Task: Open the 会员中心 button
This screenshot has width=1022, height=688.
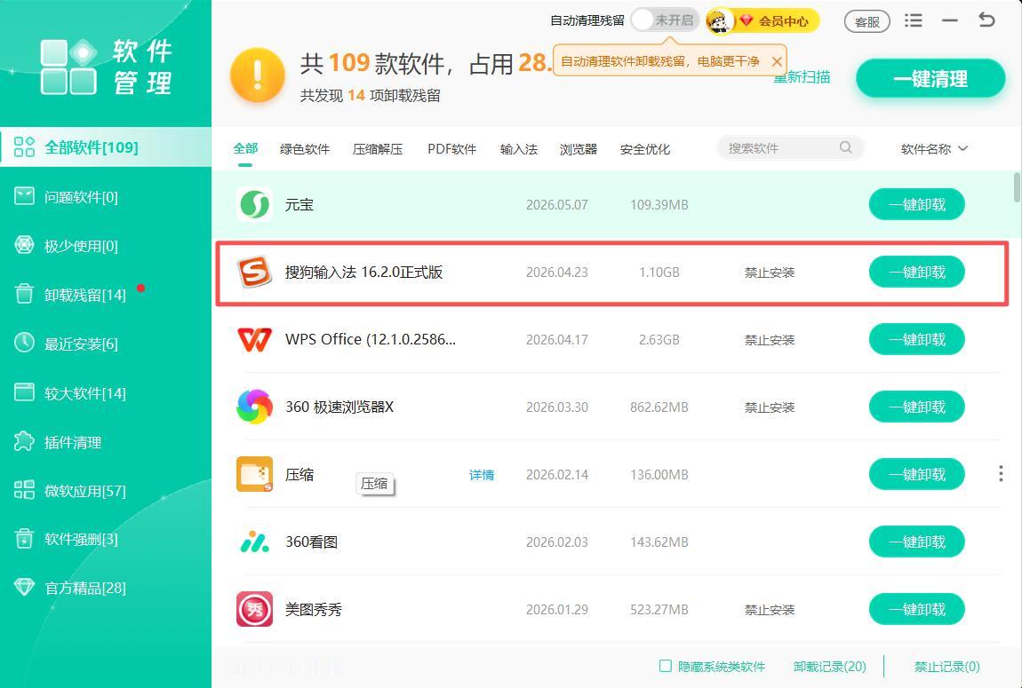Action: coord(776,20)
